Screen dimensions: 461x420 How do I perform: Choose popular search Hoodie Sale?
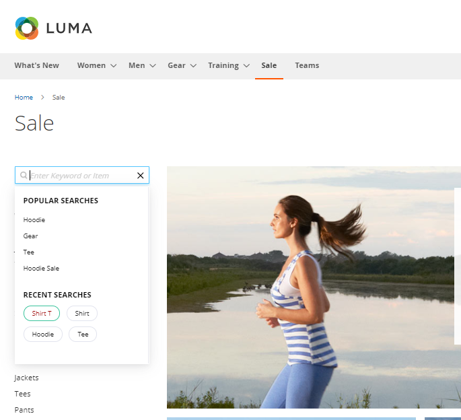pos(41,269)
